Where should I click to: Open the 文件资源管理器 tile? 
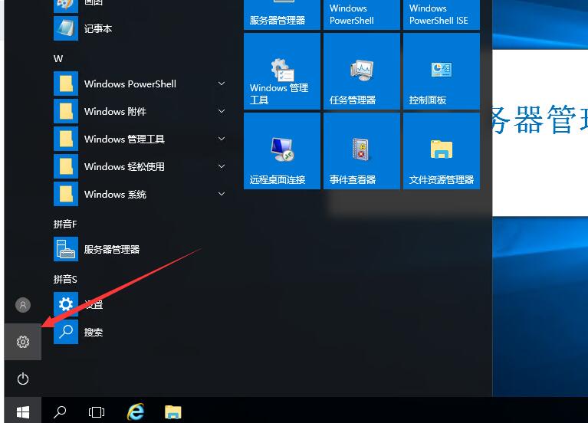(x=442, y=151)
